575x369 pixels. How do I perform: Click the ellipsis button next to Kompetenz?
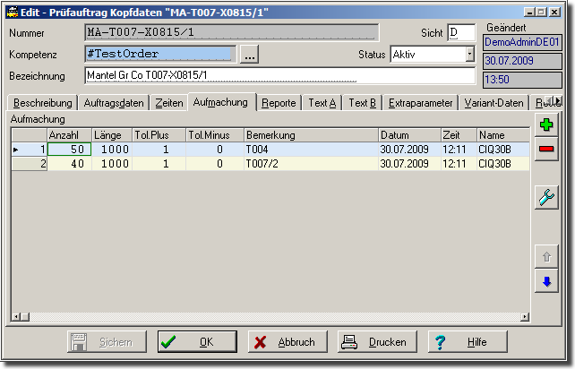click(250, 55)
